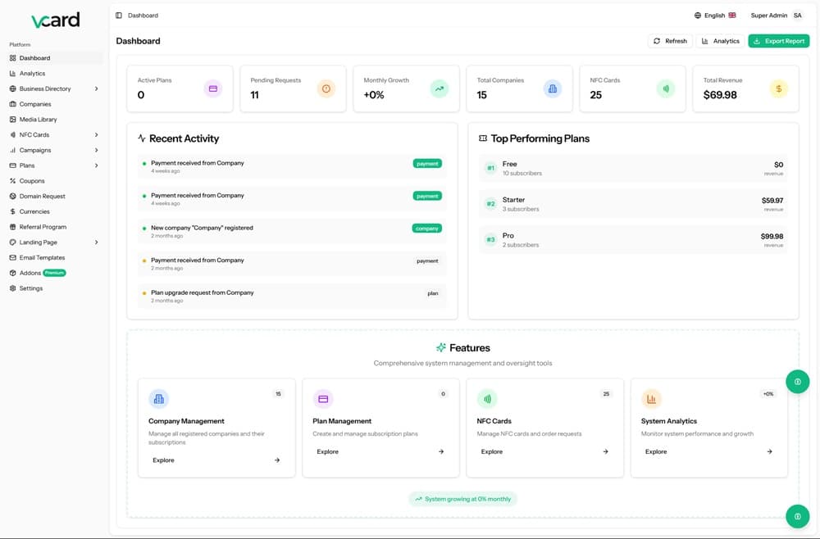Click the Active Plans card icon
820x539 pixels.
(213, 88)
